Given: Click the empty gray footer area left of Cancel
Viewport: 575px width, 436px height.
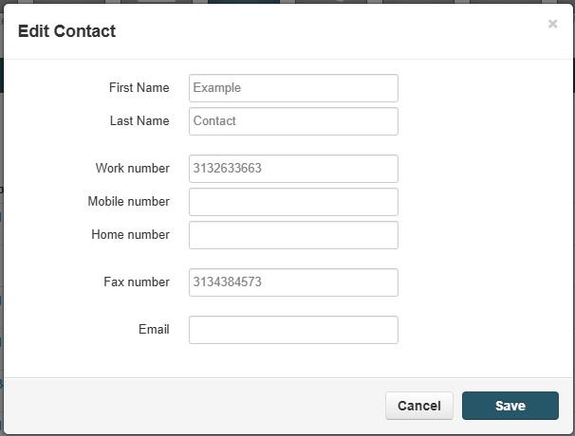Looking at the screenshot, I should click(x=190, y=406).
